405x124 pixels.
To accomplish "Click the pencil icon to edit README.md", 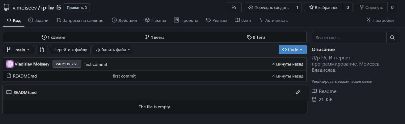I will click(x=298, y=92).
